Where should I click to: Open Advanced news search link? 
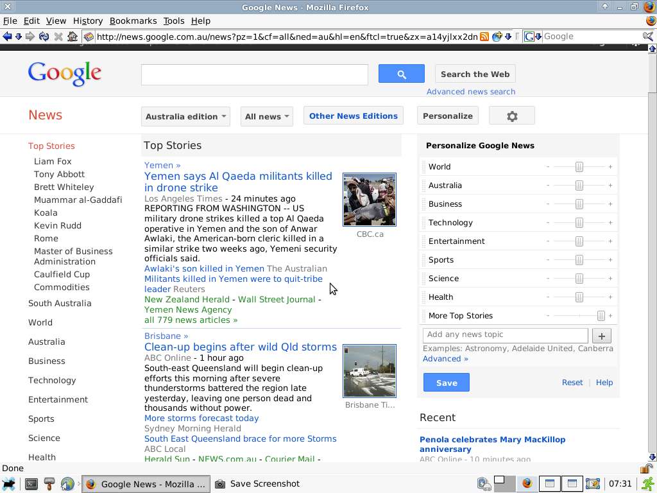pyautogui.click(x=470, y=91)
